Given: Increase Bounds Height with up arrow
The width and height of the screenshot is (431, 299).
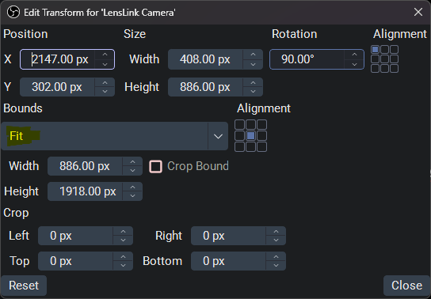Looking at the screenshot, I should [x=132, y=187].
